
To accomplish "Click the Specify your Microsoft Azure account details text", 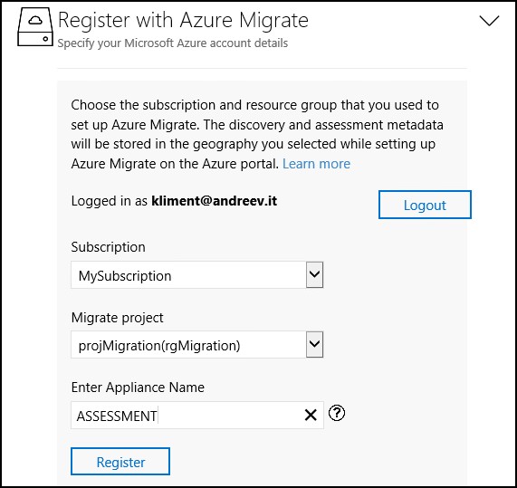I will click(x=173, y=43).
